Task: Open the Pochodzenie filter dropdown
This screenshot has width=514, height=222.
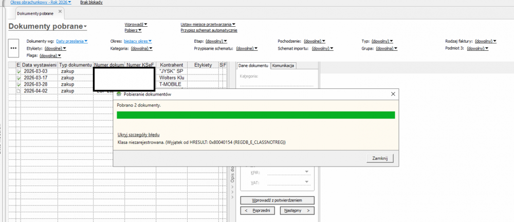Action: tap(315, 41)
